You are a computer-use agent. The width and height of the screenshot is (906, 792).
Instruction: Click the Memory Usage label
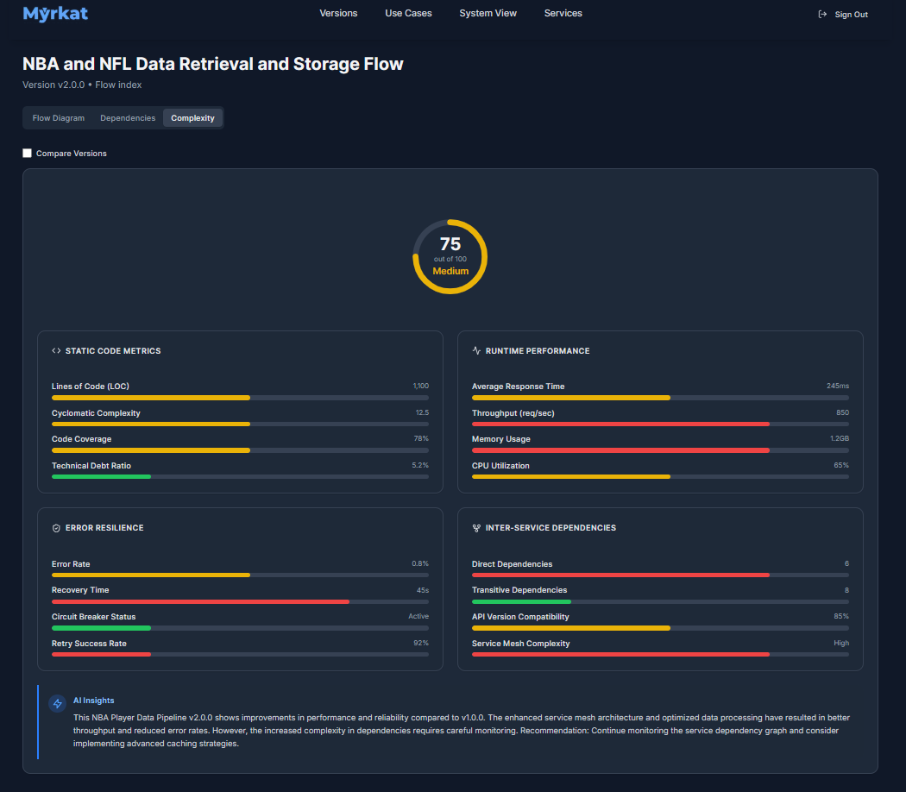pos(501,439)
